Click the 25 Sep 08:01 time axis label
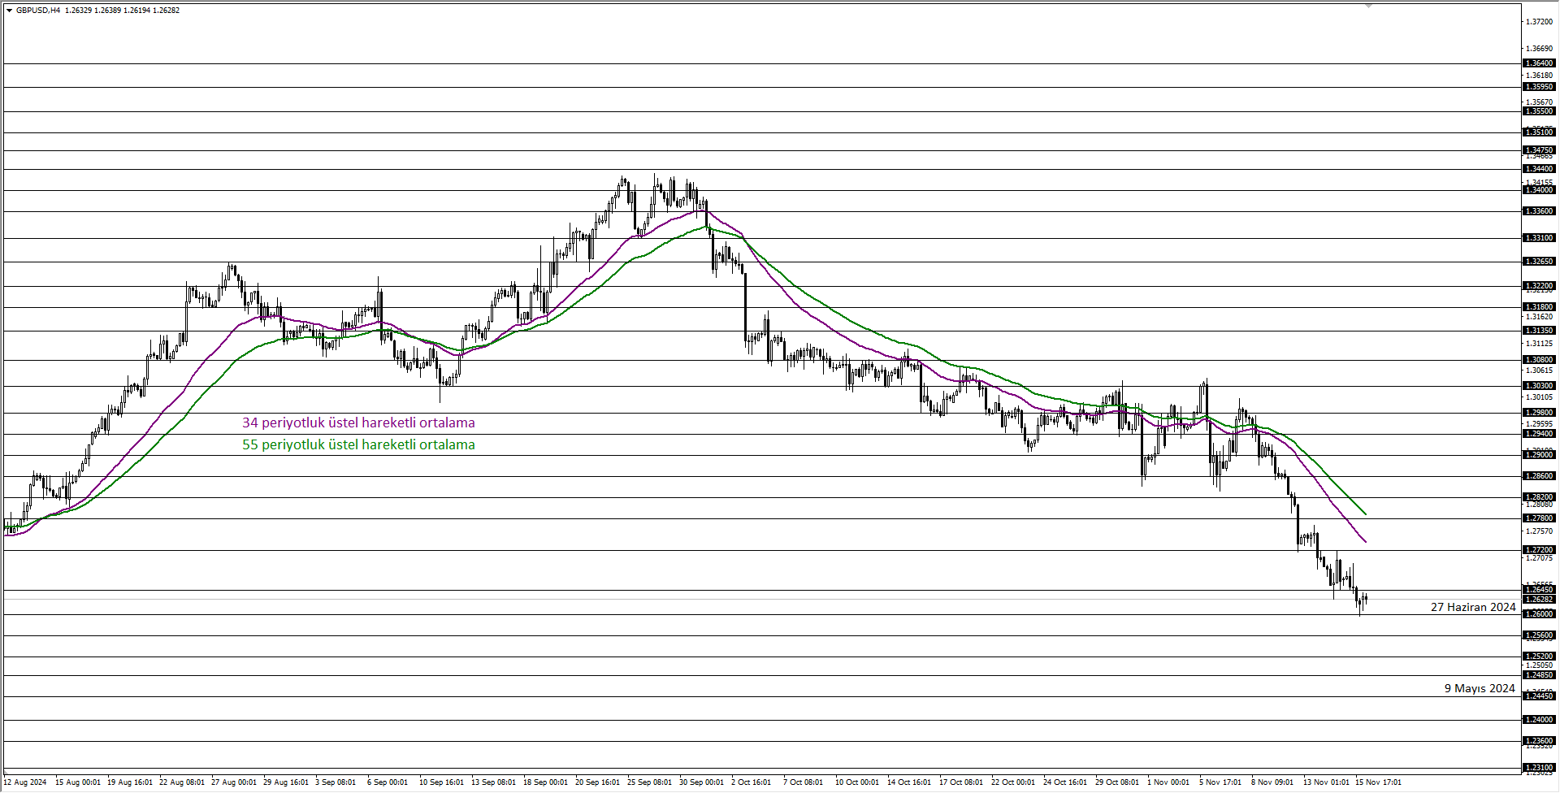Image resolution: width=1560 pixels, height=793 pixels. pyautogui.click(x=650, y=782)
